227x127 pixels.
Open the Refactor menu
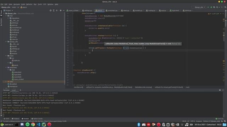point(29,4)
